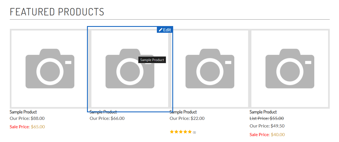This screenshot has width=339, height=142.
Task: Click the Our Price $49.50 text
Action: (267, 126)
